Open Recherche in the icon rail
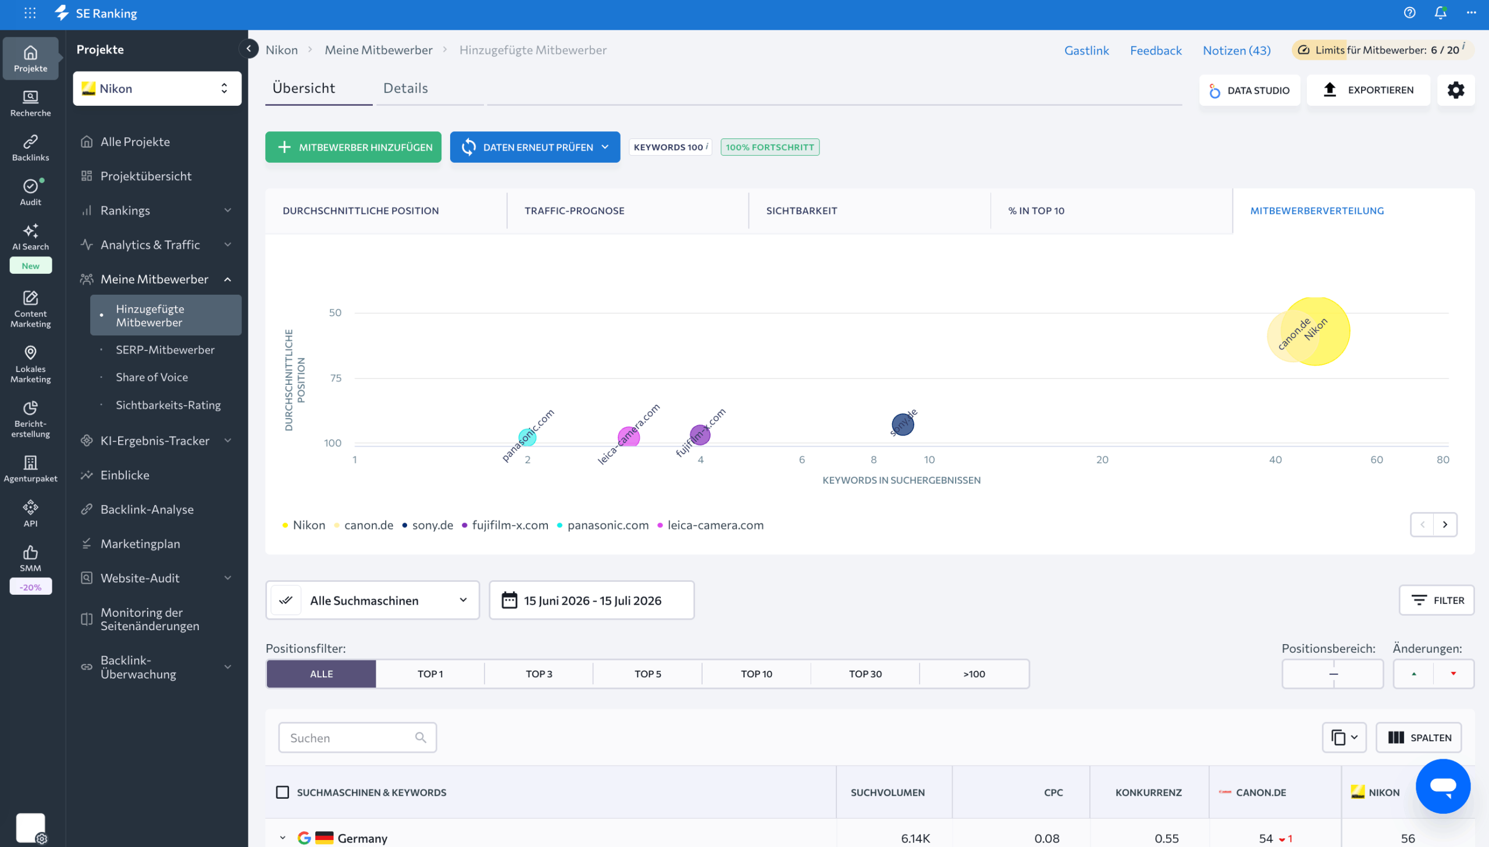Image resolution: width=1489 pixels, height=847 pixels. (31, 103)
